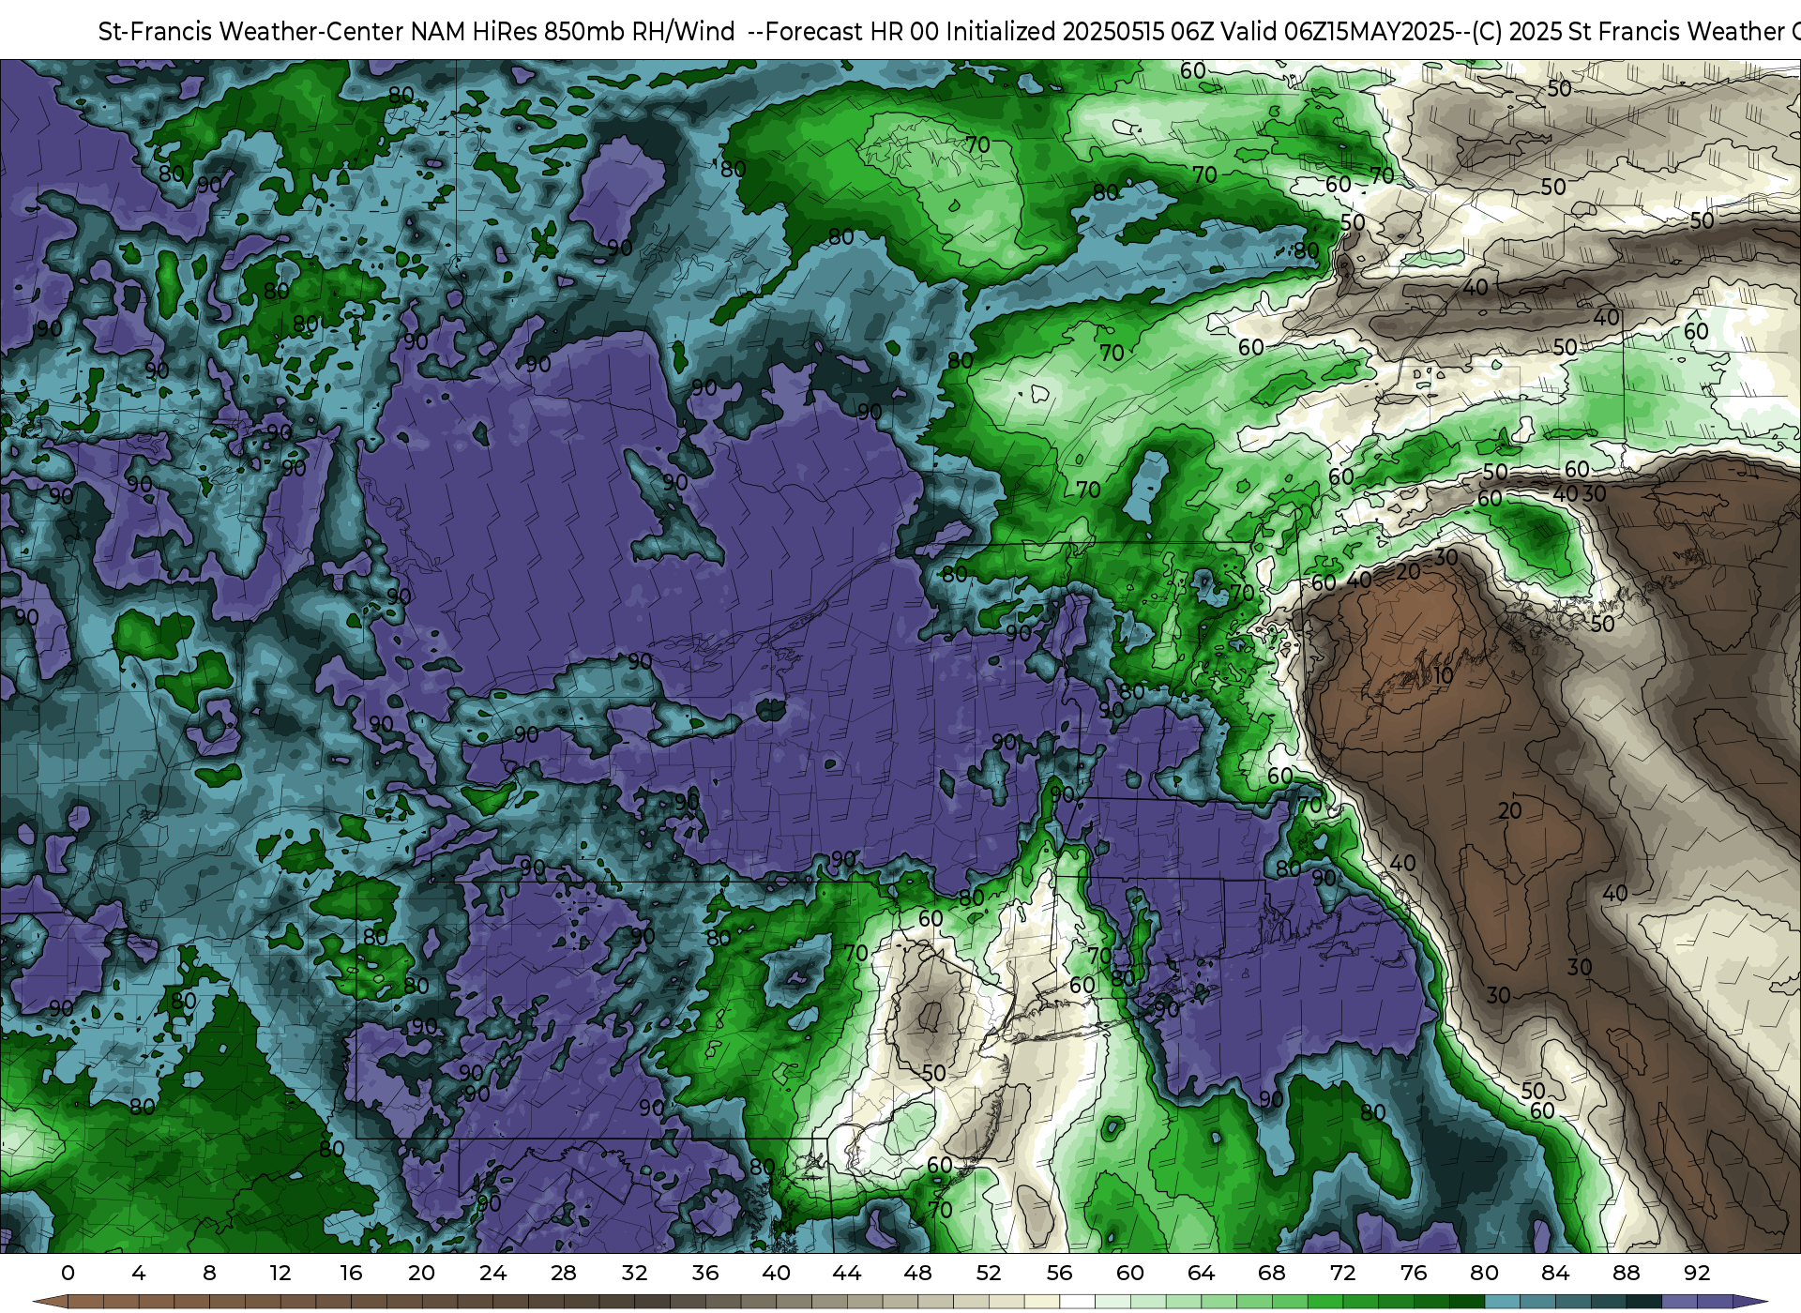Click the '10' contour label on the map

pos(1444,675)
